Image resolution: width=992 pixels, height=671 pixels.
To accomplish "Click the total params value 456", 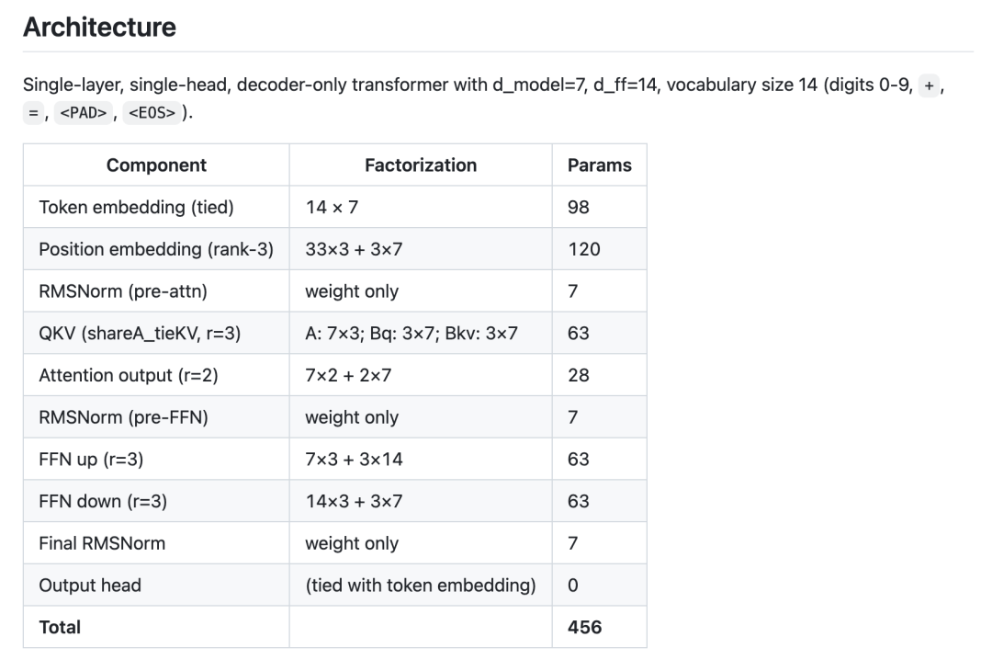I will [585, 627].
